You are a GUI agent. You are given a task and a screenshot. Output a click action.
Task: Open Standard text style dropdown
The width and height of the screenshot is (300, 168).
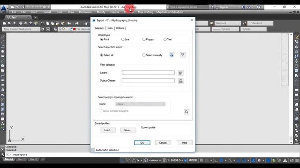227,23
